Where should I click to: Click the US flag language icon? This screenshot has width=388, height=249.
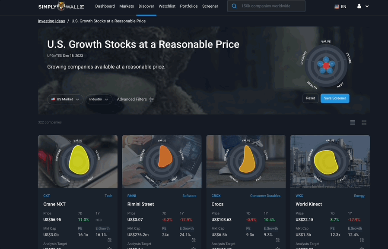coord(337,6)
